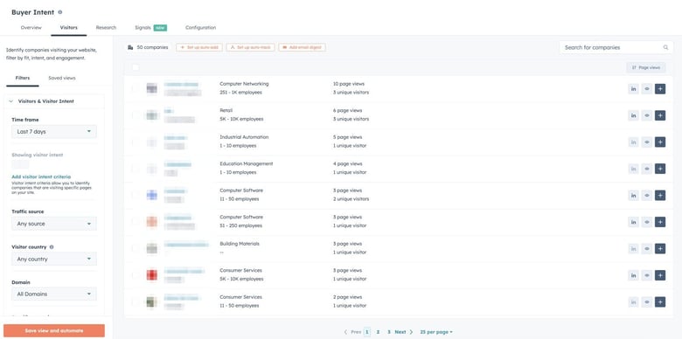Open LinkedIn for Education Management company
The image size is (682, 339).
pyautogui.click(x=633, y=169)
